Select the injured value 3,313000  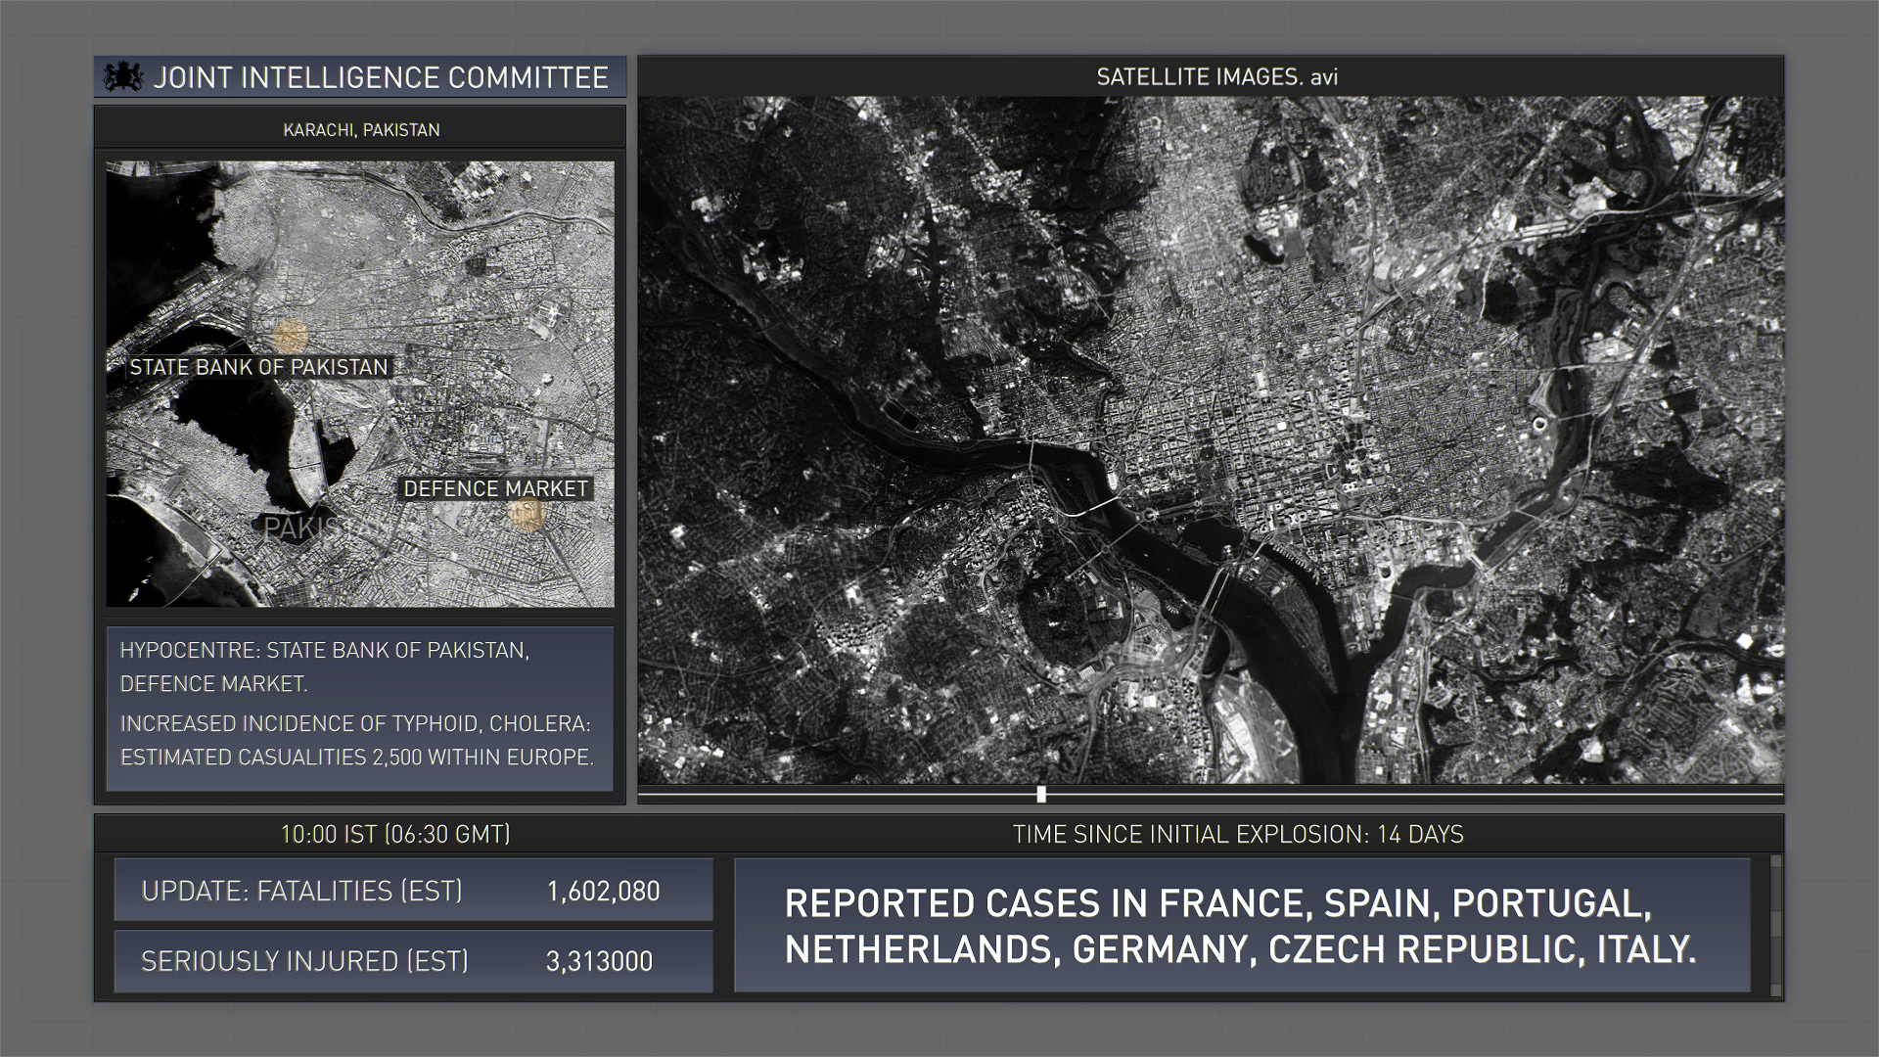click(x=599, y=961)
